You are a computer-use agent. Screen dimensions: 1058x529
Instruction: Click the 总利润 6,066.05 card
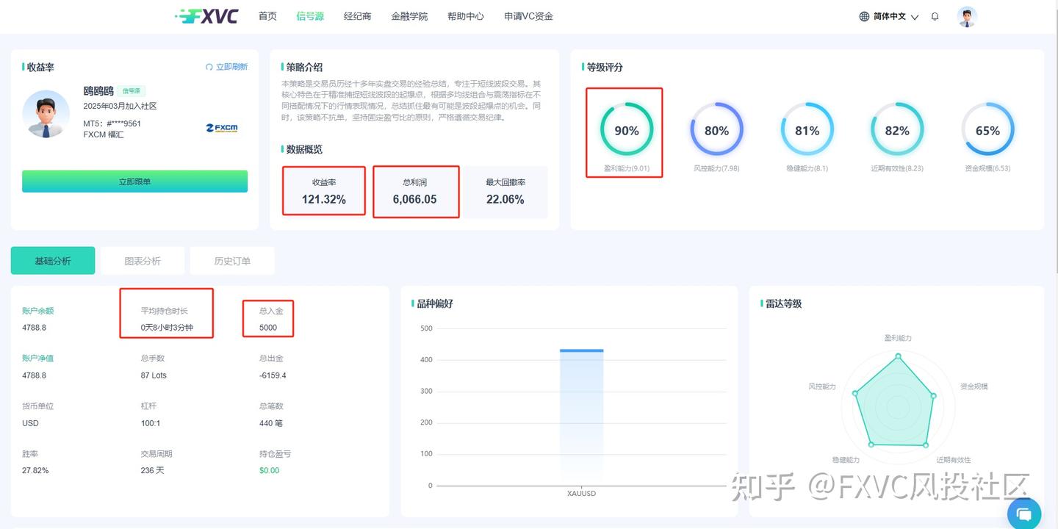click(x=415, y=191)
